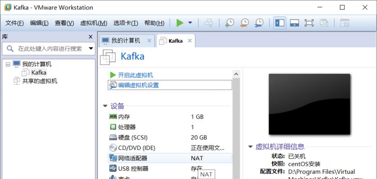Open the 查看(V) menu
The height and width of the screenshot is (179, 377).
point(64,23)
